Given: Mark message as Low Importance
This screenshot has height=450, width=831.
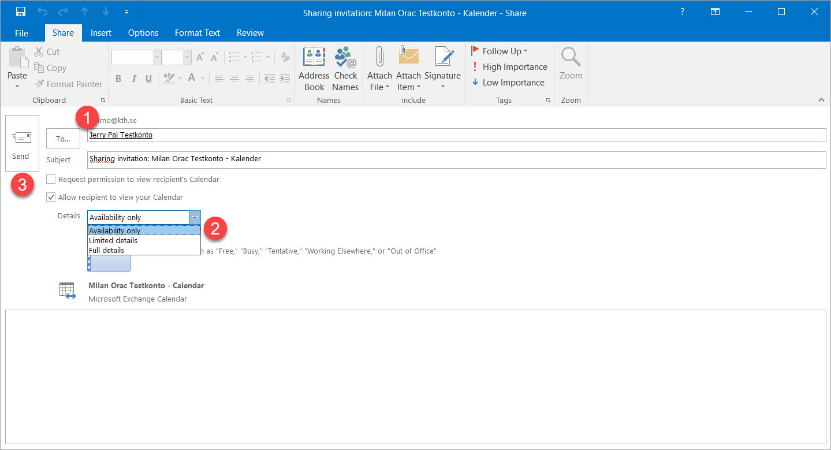Looking at the screenshot, I should point(508,83).
